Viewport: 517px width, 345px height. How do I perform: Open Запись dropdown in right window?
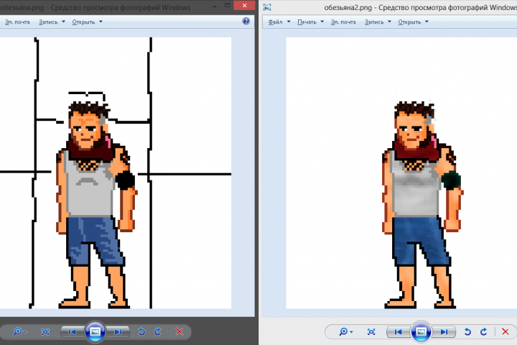click(378, 22)
